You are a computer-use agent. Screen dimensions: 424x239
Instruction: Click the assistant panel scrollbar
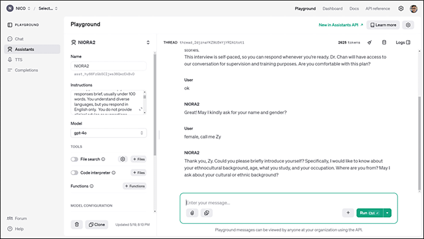(155, 105)
